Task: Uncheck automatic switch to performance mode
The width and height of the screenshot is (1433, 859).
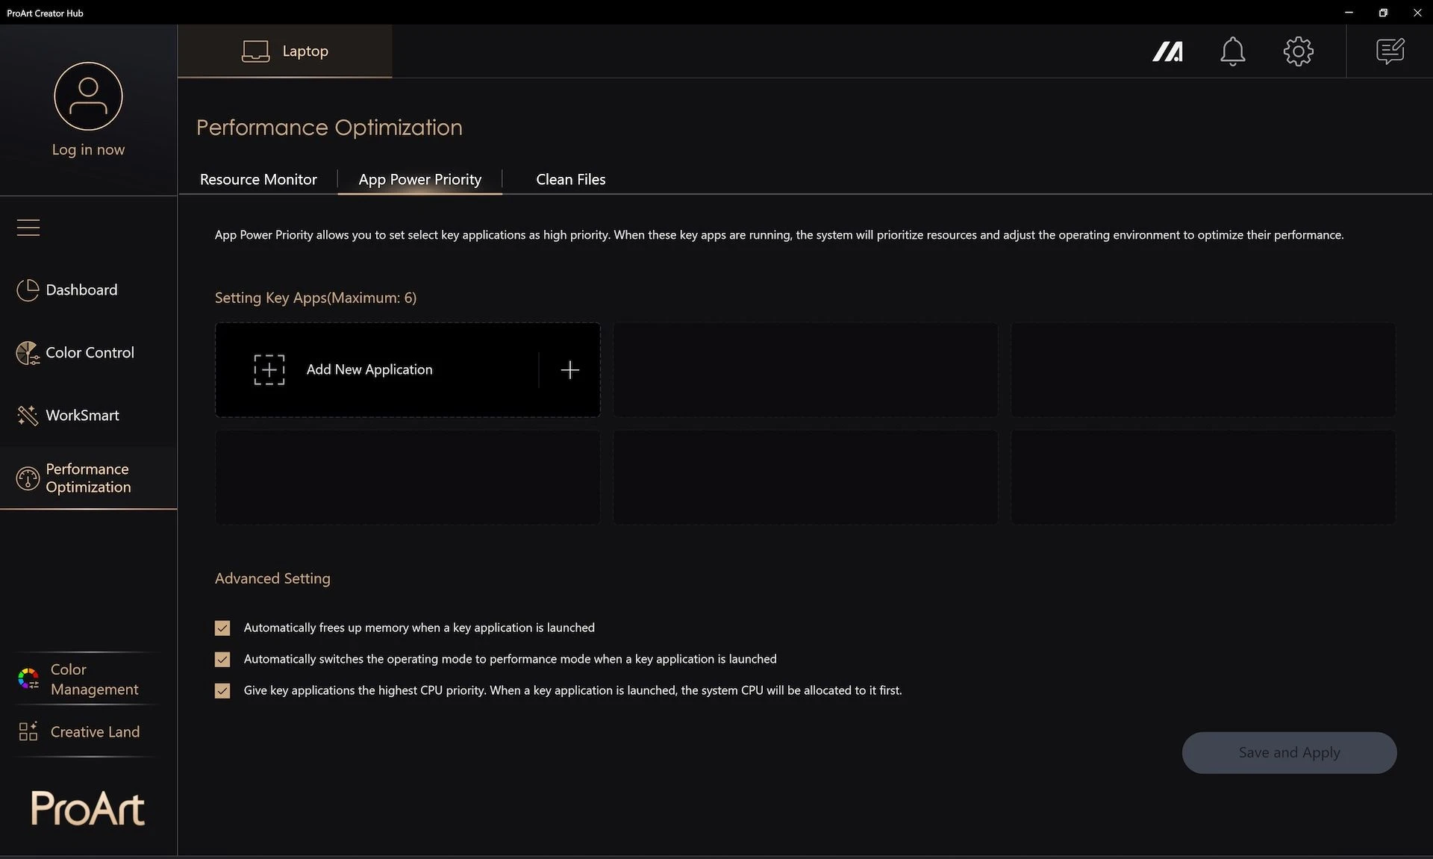Action: click(222, 659)
